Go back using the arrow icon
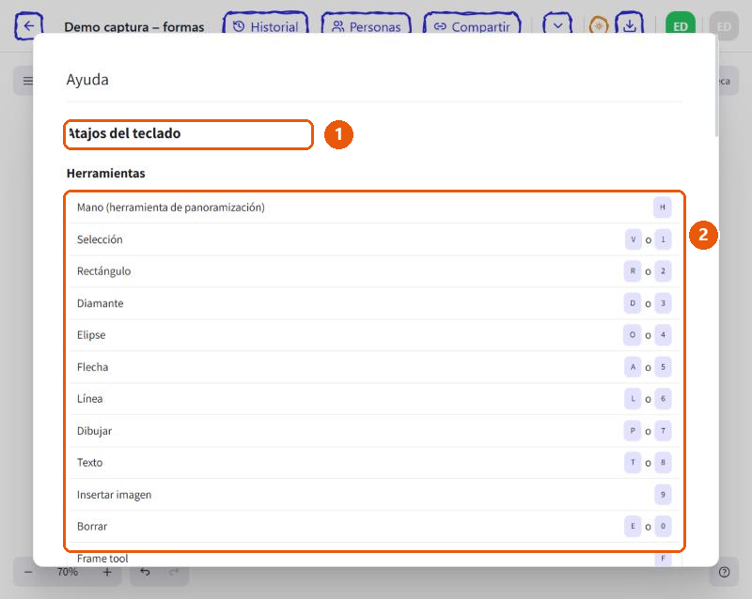752x599 pixels. (29, 26)
